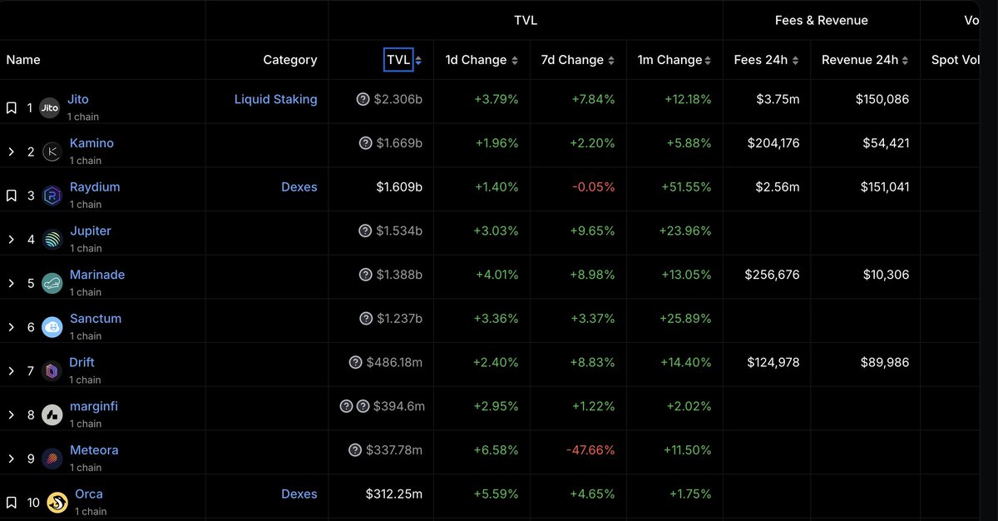Bookmark the Orca protocol row
Viewport: 998px width, 521px height.
(12, 503)
